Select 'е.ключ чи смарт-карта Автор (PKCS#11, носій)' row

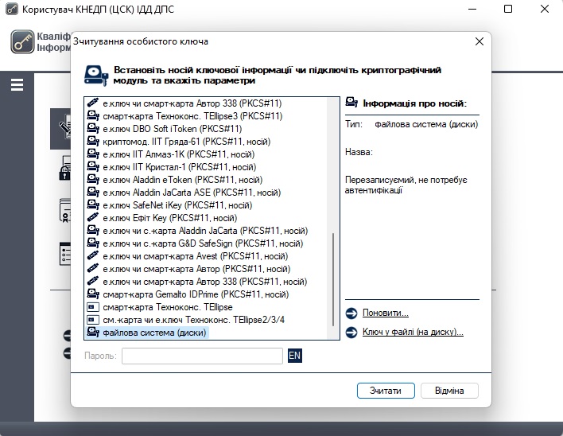pos(189,269)
